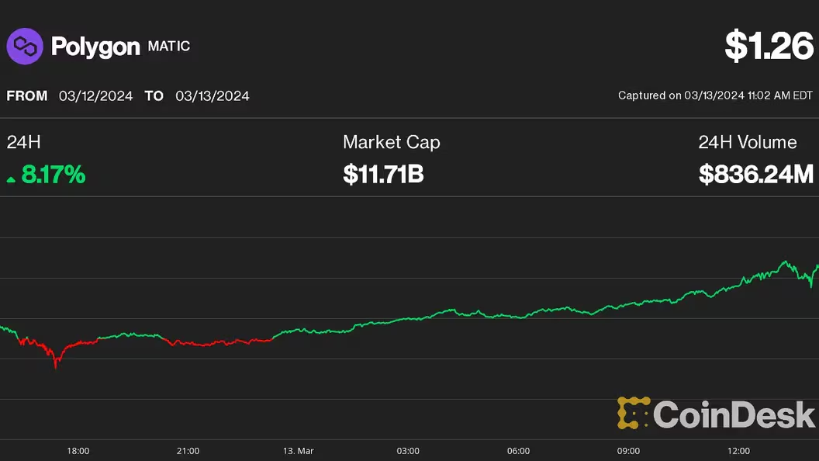Click the 8.17% change value
This screenshot has width=819, height=461.
click(x=54, y=175)
